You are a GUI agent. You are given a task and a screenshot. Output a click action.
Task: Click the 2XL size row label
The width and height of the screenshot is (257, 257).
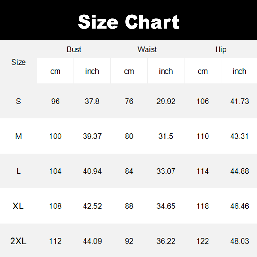click(x=18, y=241)
